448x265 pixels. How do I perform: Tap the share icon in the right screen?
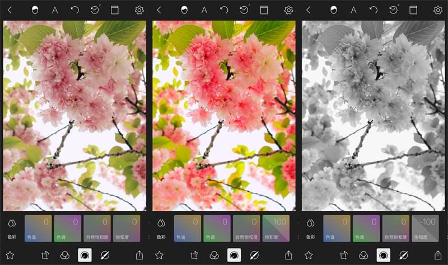tap(438, 255)
